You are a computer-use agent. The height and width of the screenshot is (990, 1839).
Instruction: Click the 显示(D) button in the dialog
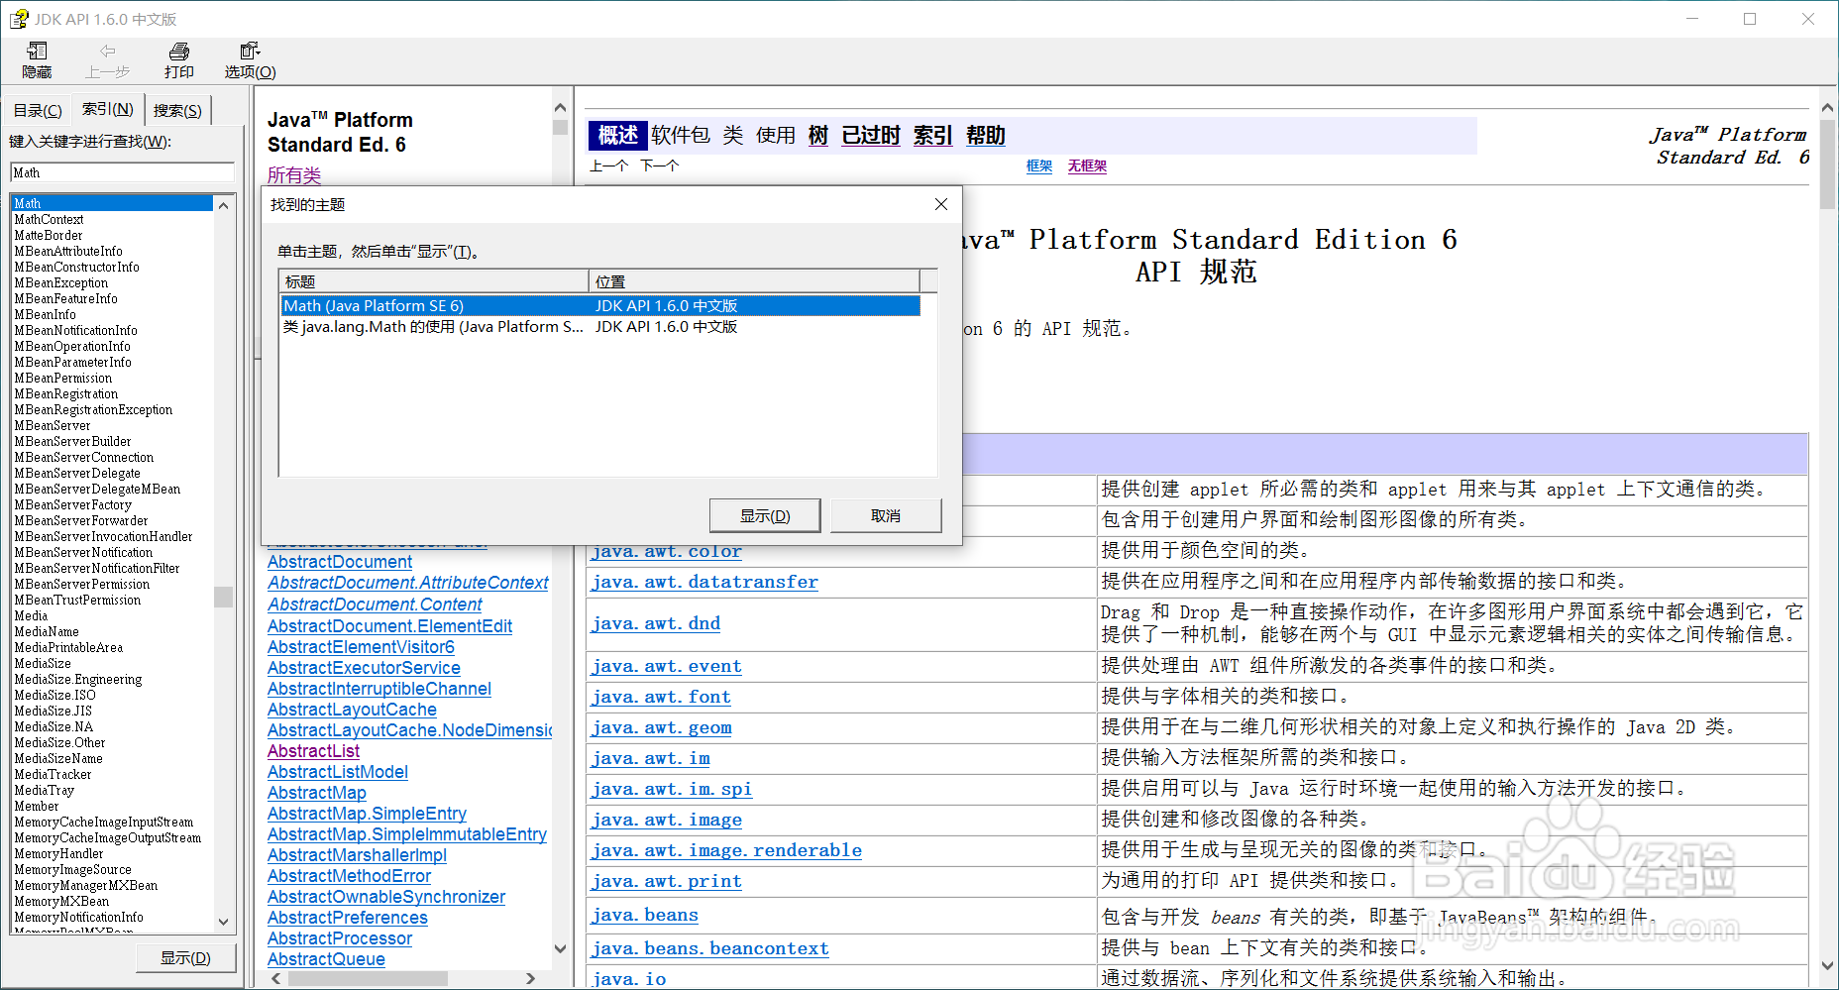point(764,514)
